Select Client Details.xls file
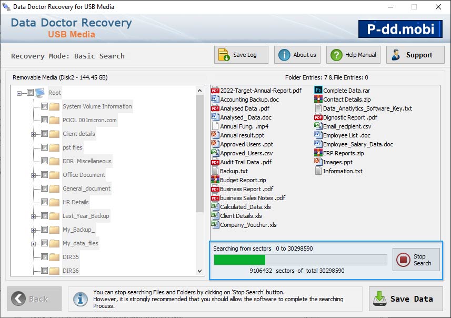This screenshot has height=318, width=451. point(240,216)
